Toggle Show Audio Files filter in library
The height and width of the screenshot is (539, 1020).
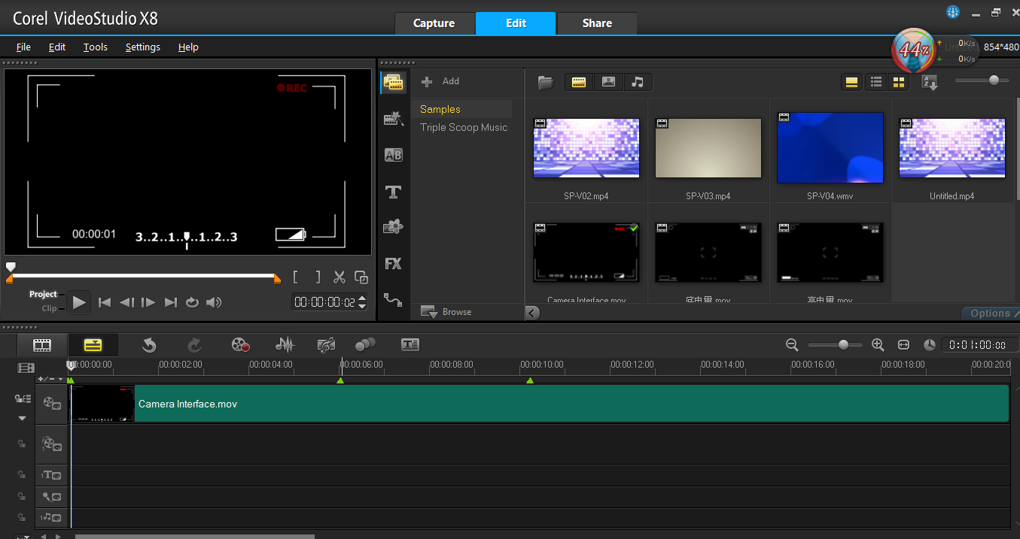[638, 82]
